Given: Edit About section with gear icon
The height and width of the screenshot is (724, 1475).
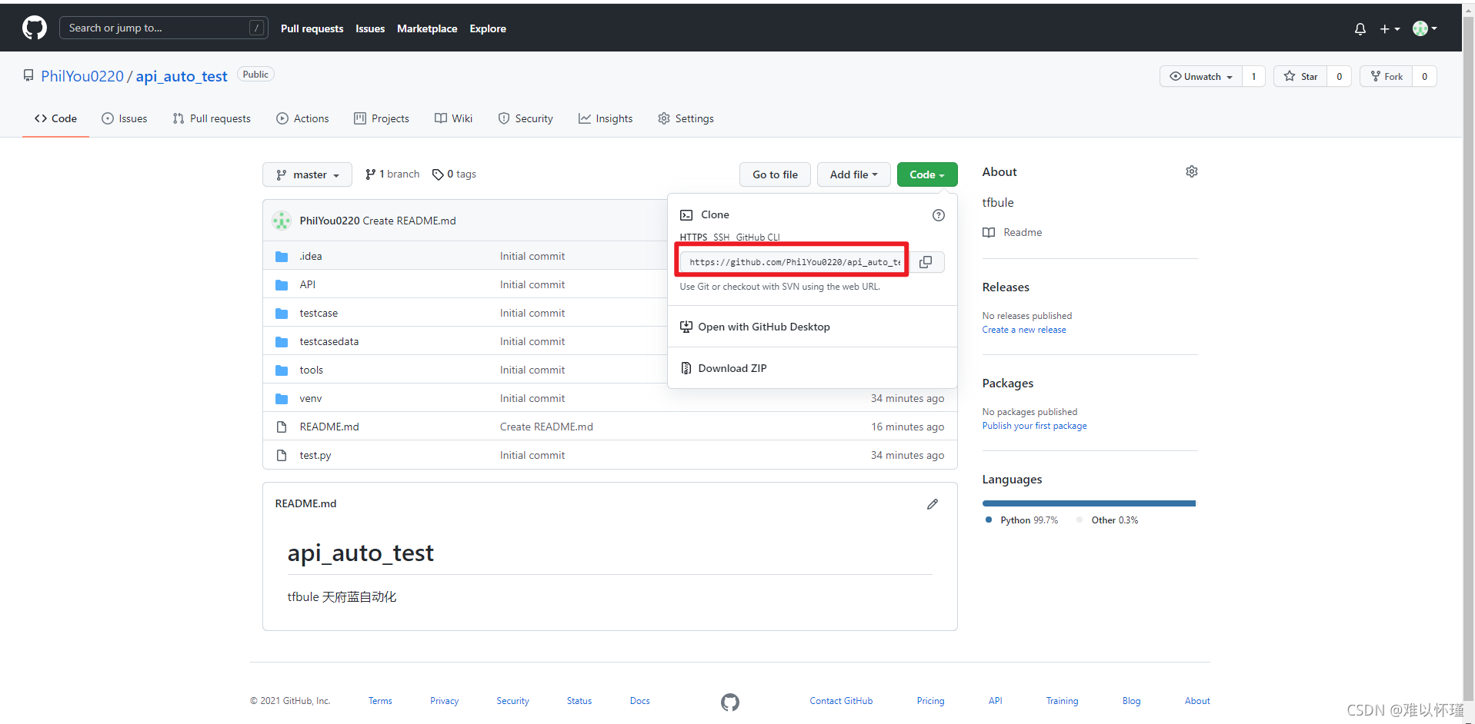Looking at the screenshot, I should [x=1192, y=171].
